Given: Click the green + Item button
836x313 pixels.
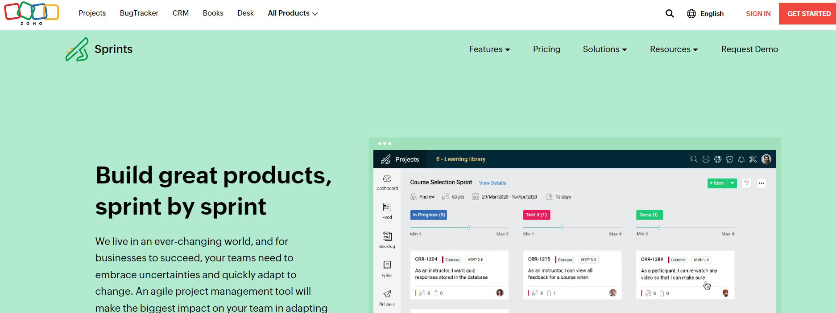Looking at the screenshot, I should (x=717, y=183).
